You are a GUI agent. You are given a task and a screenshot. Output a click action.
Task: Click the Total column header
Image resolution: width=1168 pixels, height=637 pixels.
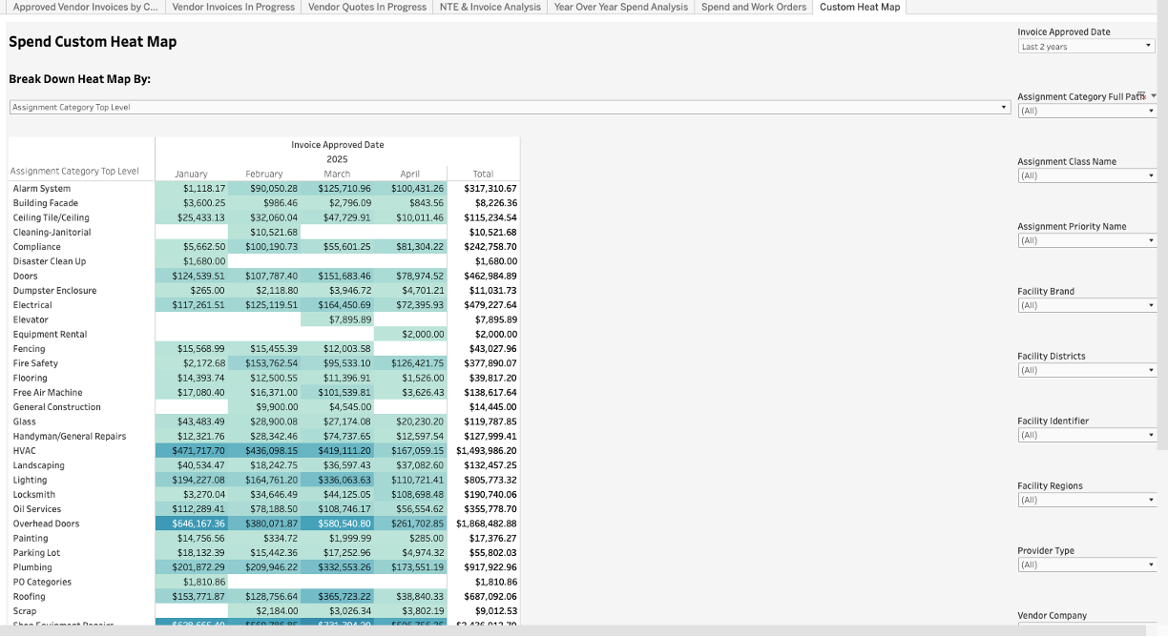pos(484,174)
